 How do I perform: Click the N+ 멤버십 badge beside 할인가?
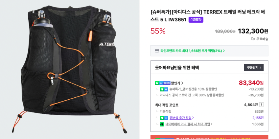coord(163,83)
